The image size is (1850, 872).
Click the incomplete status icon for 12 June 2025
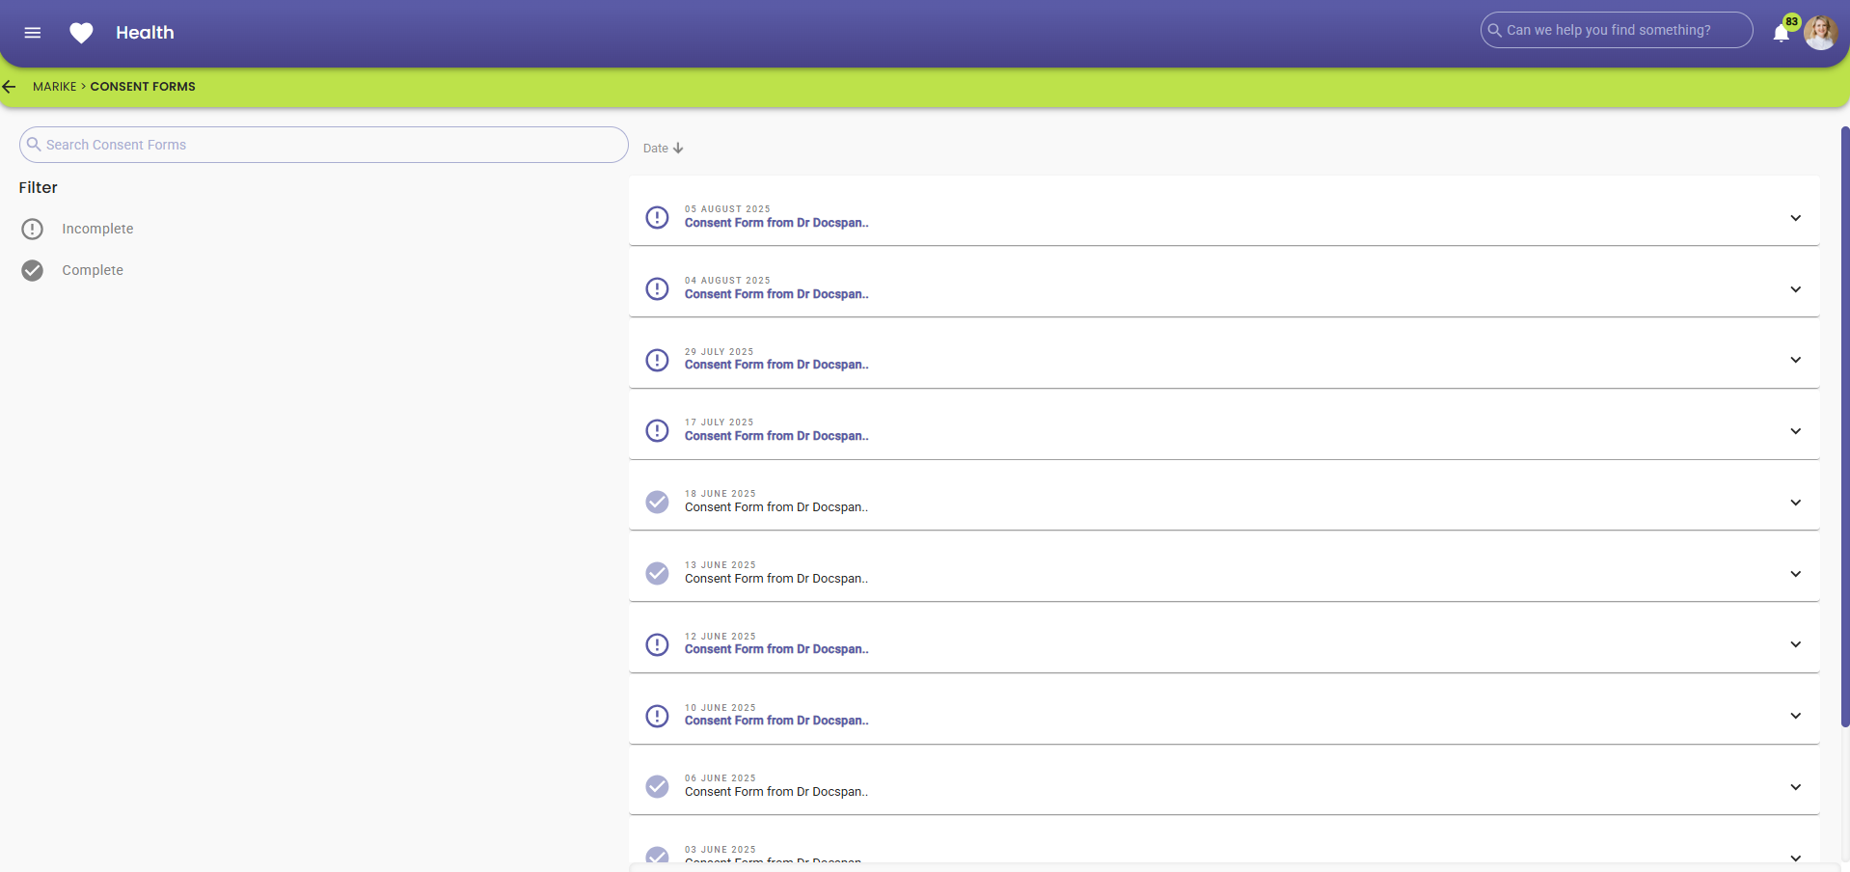click(x=657, y=644)
